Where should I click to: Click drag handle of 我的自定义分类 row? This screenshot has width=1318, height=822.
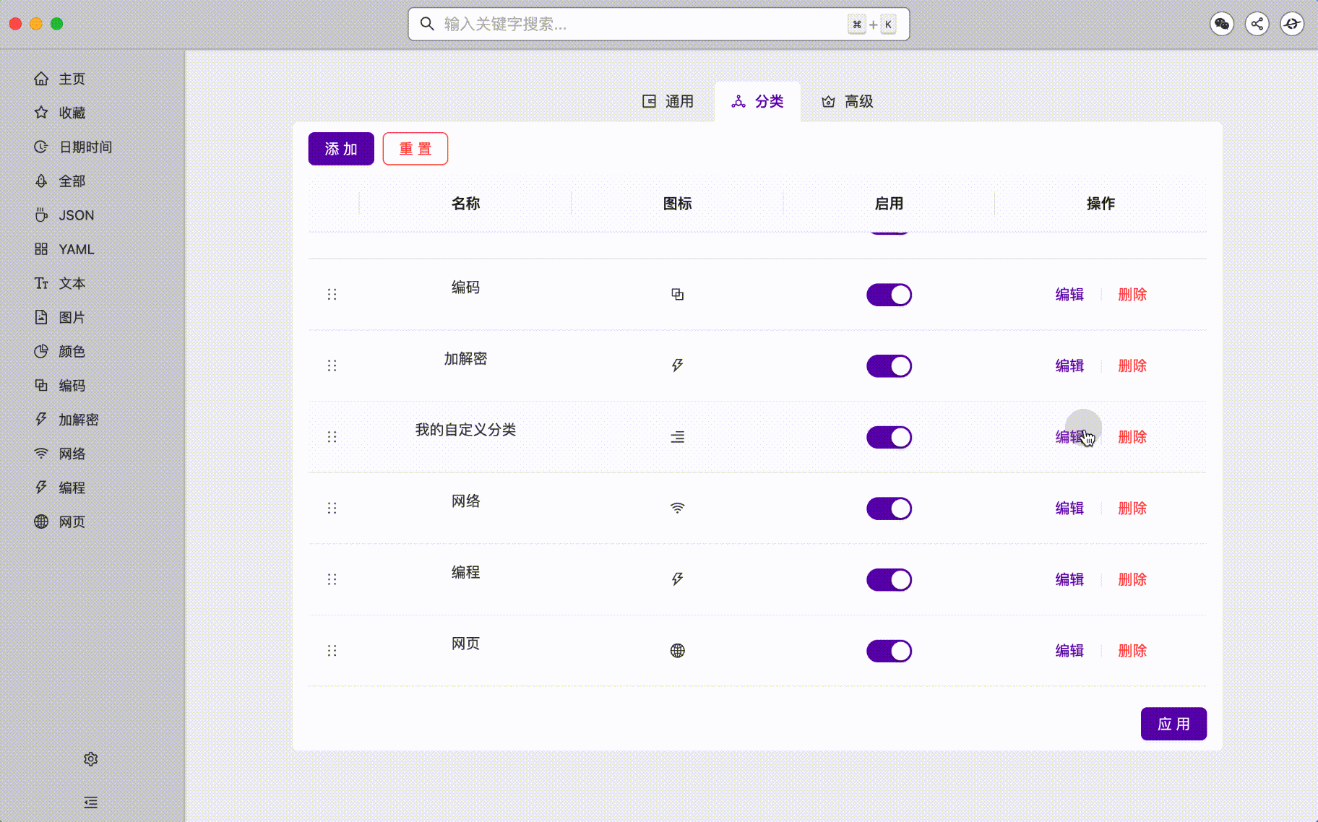[332, 437]
